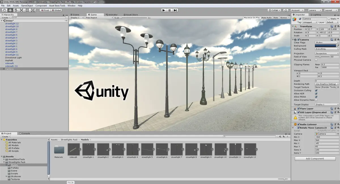The image size is (340, 184).
Task: Adjust the Field of View slider
Action: coord(322,57)
